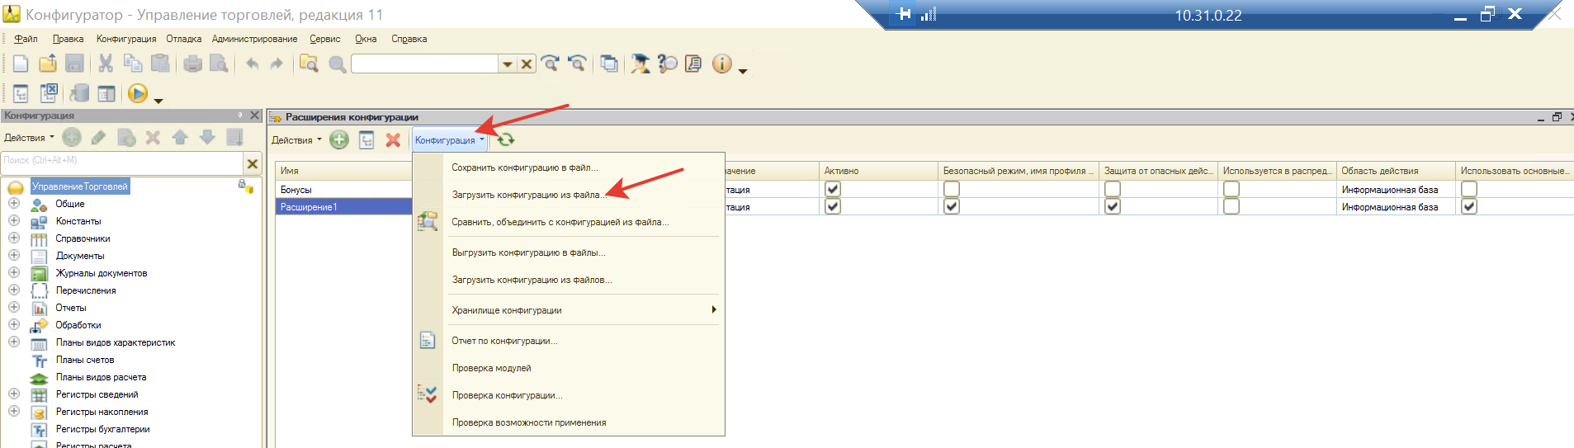Image resolution: width=1574 pixels, height=448 pixels.
Task: Open the Администрирование menu
Action: [254, 39]
